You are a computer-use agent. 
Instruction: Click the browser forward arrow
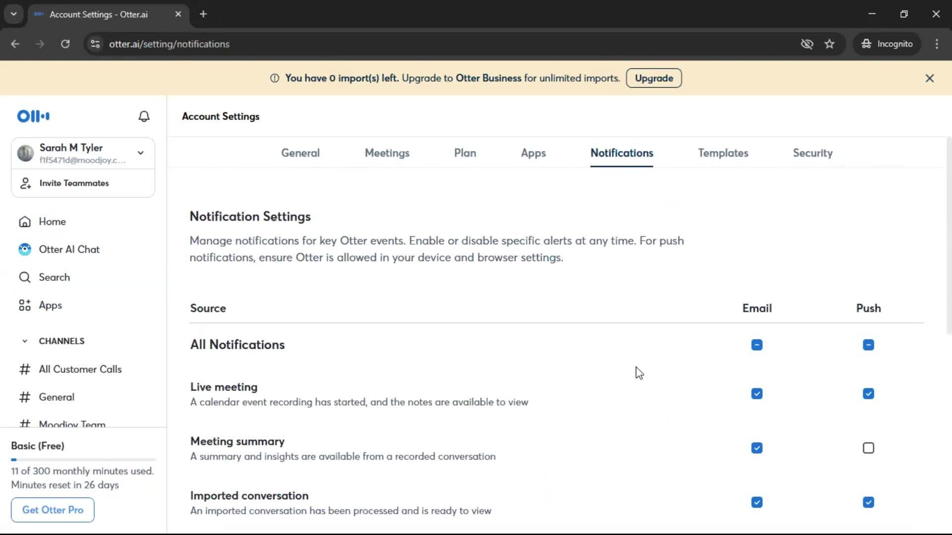(x=40, y=44)
